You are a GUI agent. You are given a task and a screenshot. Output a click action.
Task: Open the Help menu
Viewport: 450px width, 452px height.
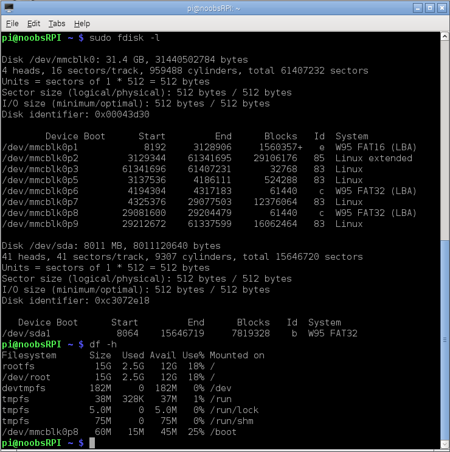tap(82, 24)
